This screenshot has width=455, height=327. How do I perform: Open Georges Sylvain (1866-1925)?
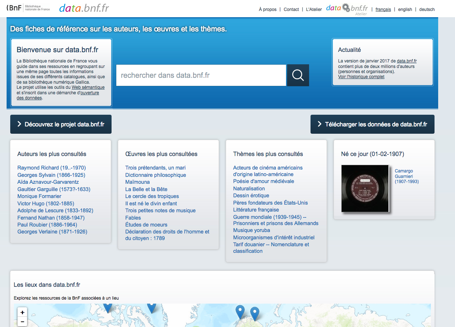pos(51,175)
